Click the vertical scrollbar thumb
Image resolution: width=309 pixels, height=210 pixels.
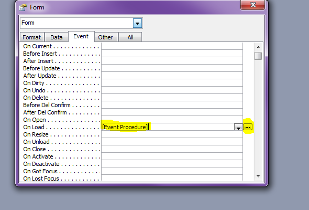pyautogui.click(x=258, y=56)
